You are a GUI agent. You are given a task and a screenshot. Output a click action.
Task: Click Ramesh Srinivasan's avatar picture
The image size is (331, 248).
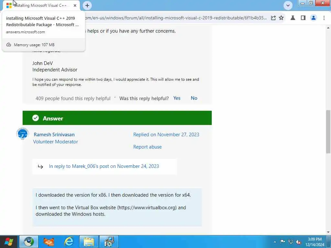[x=23, y=134]
